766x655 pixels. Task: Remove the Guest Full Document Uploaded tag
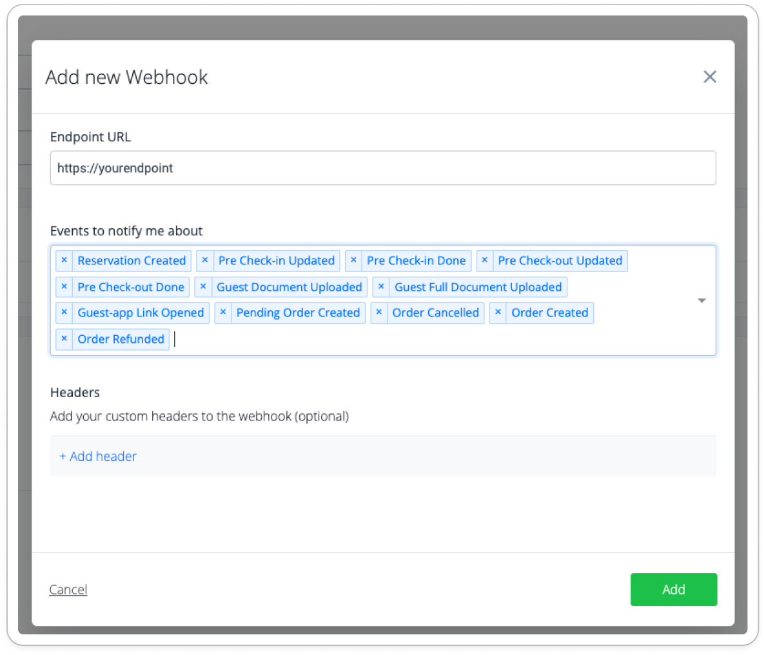click(381, 287)
